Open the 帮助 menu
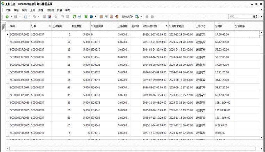 point(68,10)
